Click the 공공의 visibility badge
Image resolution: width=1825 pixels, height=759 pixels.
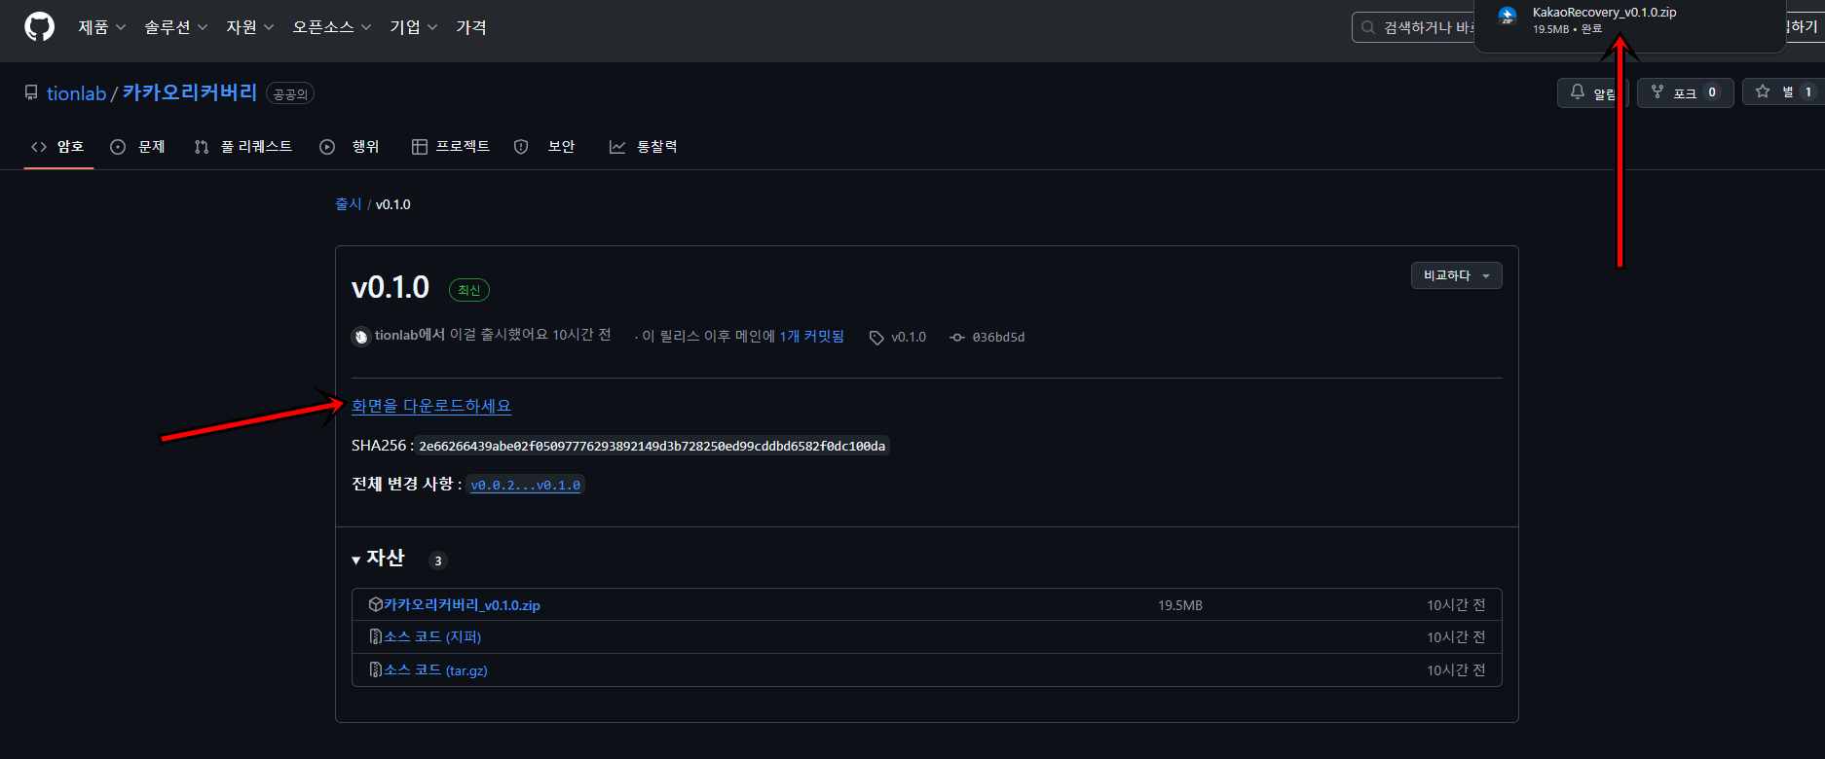point(290,93)
